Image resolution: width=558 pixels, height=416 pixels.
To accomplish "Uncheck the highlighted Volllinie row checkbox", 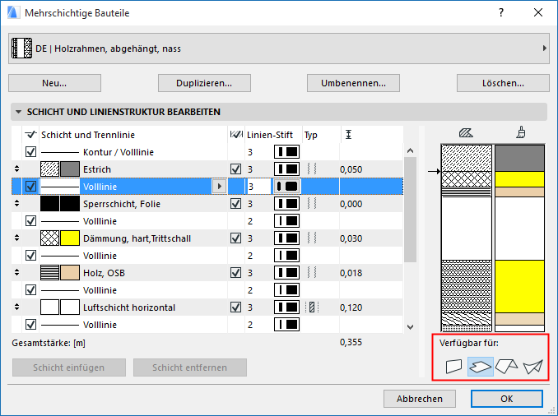I will [31, 187].
